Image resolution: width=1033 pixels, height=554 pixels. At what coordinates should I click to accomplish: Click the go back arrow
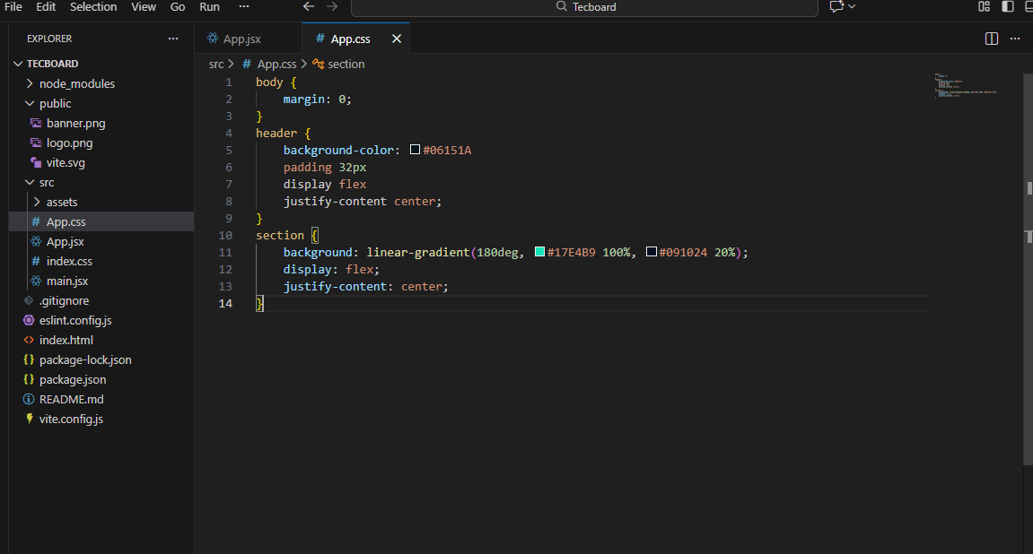click(x=309, y=6)
